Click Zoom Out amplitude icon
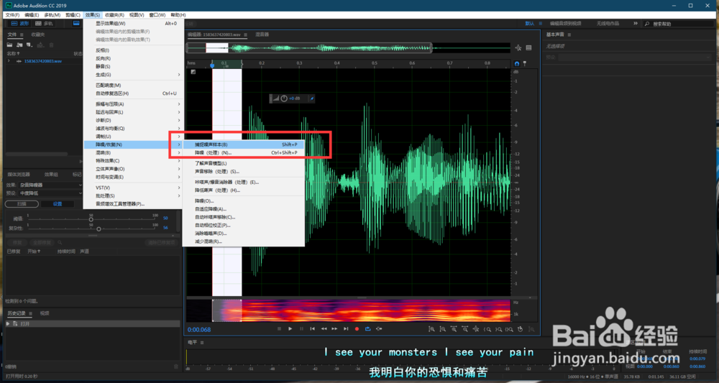The height and width of the screenshot is (383, 719). (442, 329)
